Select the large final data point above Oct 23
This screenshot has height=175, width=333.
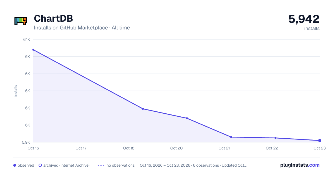[x=320, y=141]
